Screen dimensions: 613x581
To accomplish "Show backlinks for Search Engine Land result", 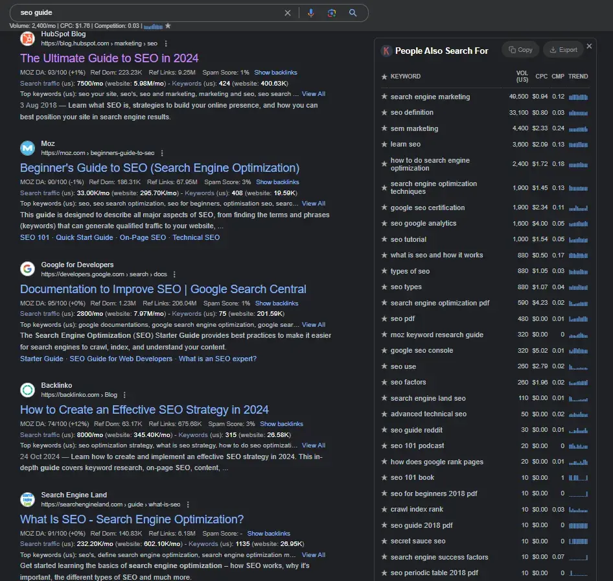I will pos(268,533).
